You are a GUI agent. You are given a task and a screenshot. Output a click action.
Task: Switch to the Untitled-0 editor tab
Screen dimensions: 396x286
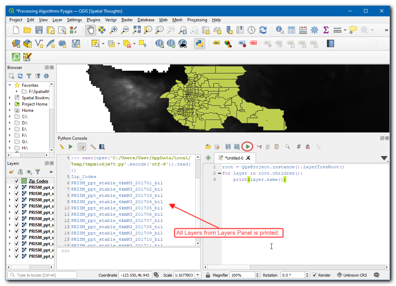234,158
